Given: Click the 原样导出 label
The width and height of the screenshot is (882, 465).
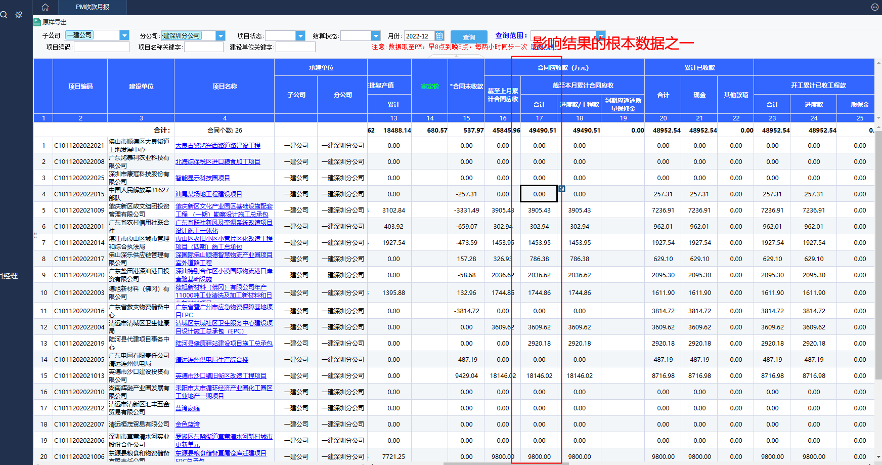Looking at the screenshot, I should [55, 22].
